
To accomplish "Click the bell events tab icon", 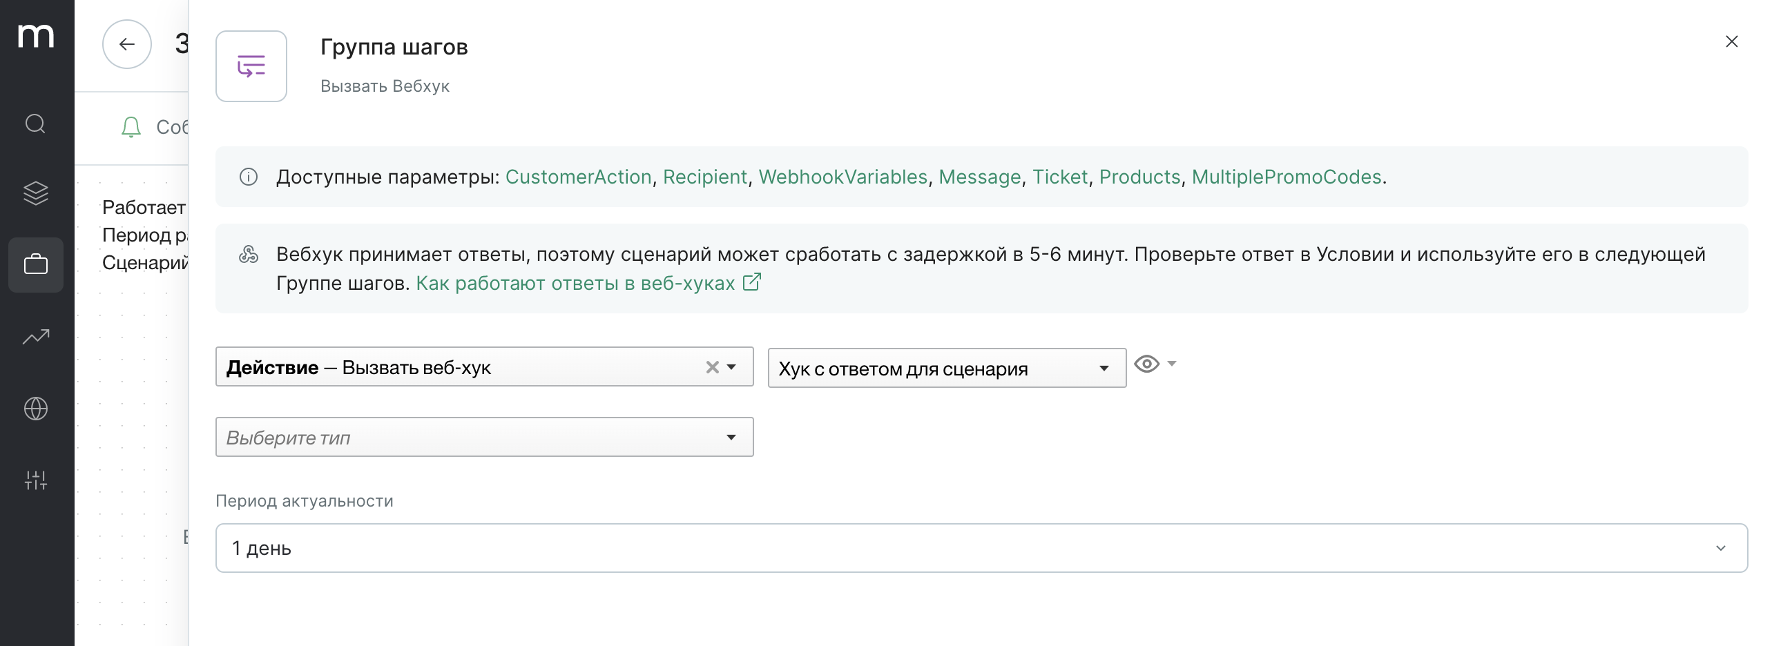I will point(131,127).
